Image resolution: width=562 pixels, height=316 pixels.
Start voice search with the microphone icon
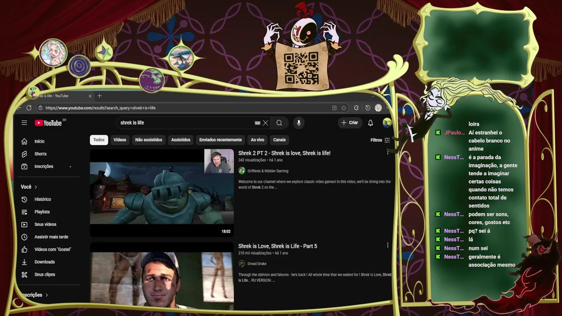[x=299, y=123]
